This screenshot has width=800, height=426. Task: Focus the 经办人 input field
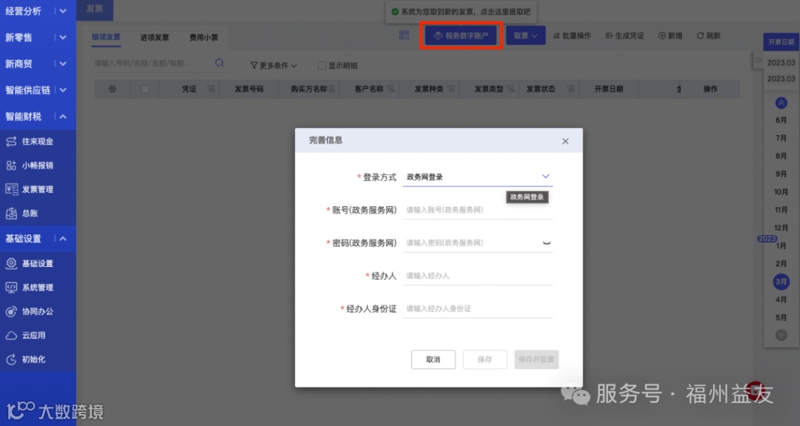(478, 276)
